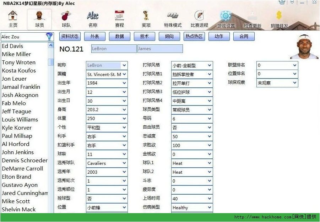The image size is (320, 222).
Task: Expand the 国籍 nationality dropdown
Action: (124, 74)
